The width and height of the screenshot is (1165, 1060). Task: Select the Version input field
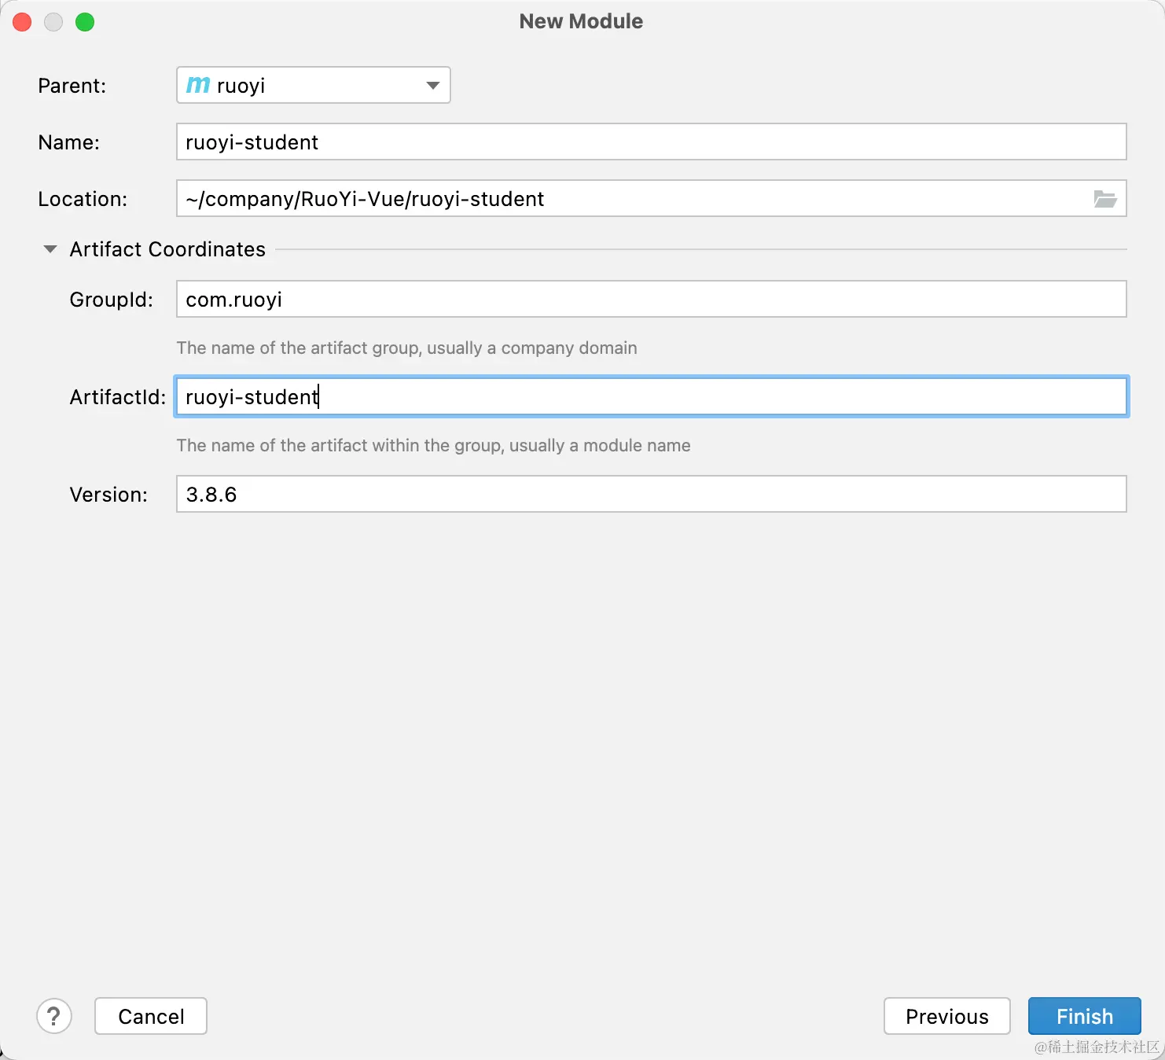[651, 495]
